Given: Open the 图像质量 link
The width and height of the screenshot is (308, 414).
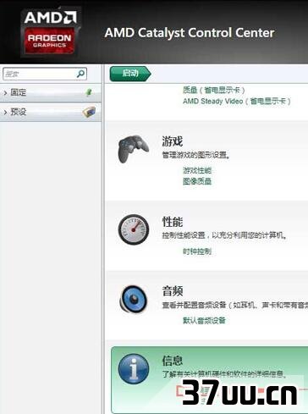Looking at the screenshot, I should click(197, 181).
